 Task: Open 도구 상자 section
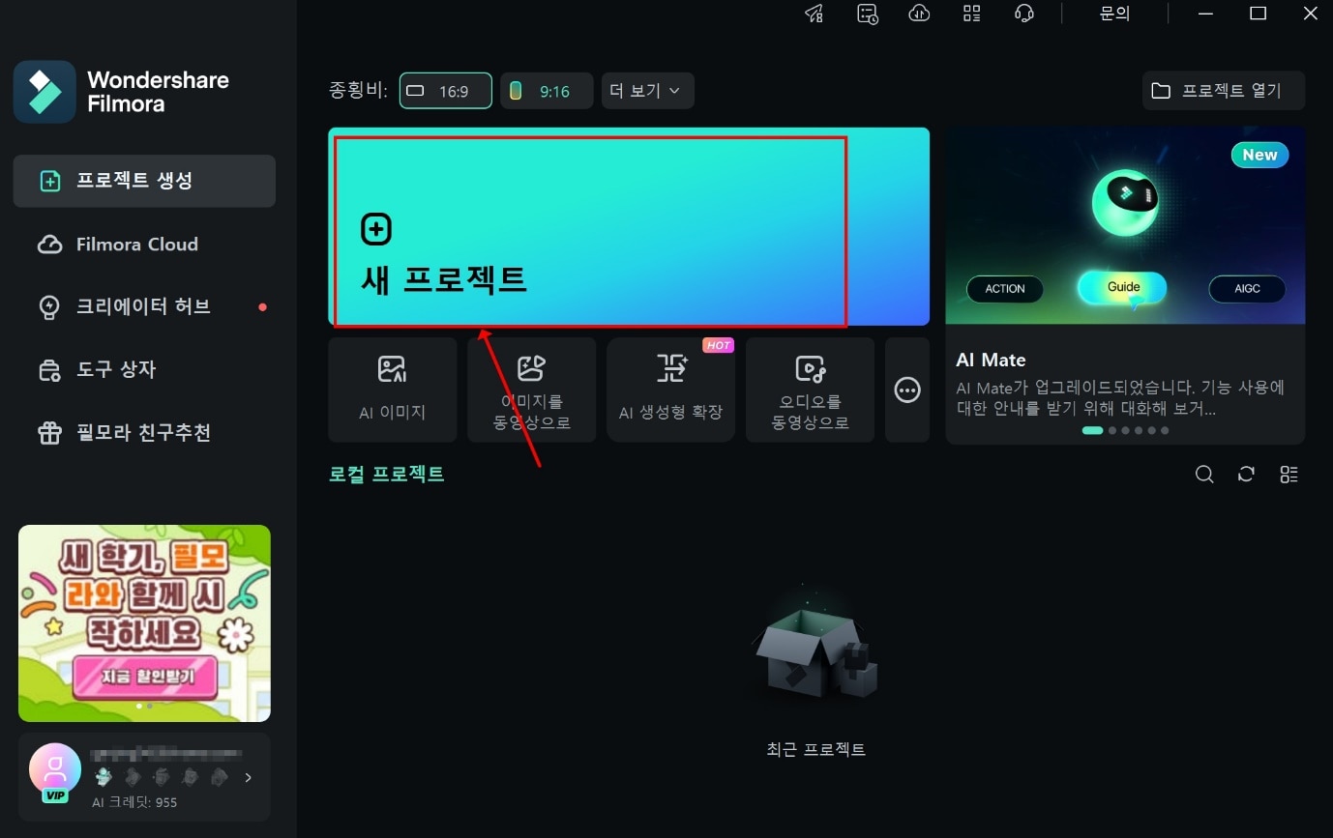click(144, 369)
